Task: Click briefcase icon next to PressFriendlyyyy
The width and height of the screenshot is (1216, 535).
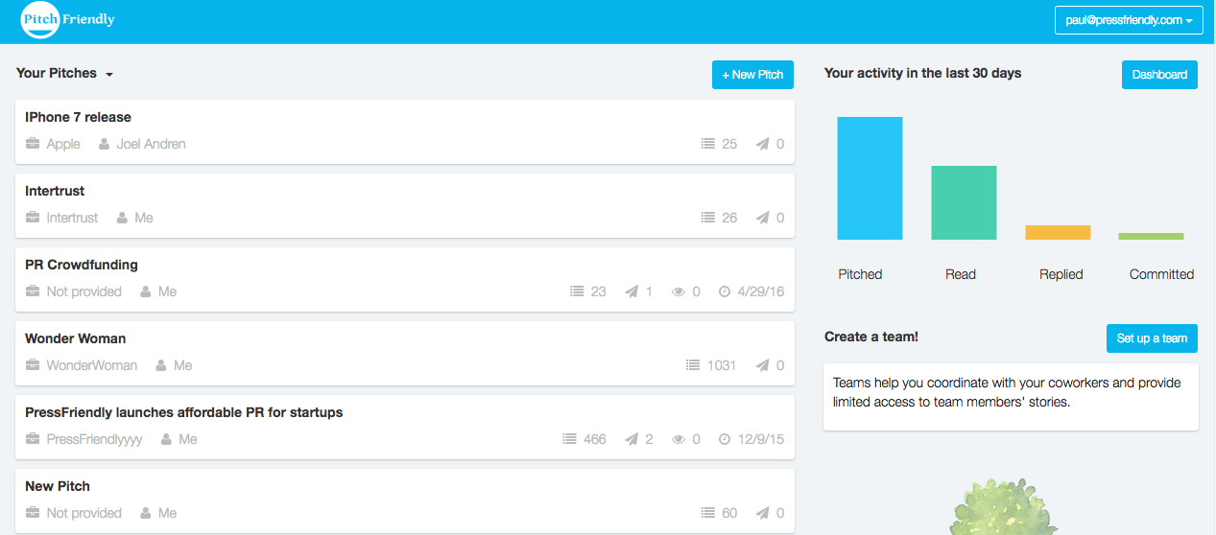Action: 33,439
